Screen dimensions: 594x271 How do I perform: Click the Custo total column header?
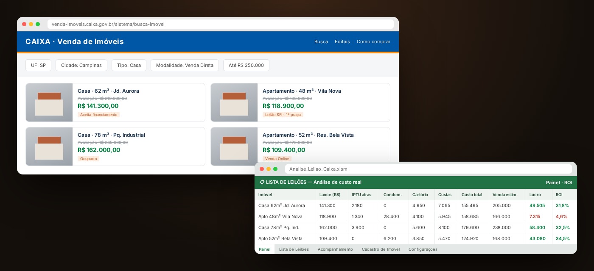click(474, 195)
